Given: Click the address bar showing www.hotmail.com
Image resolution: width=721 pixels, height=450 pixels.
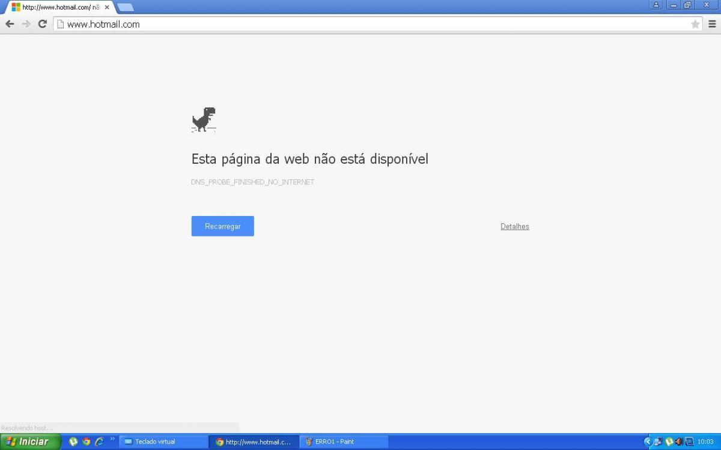Looking at the screenshot, I should point(377,24).
